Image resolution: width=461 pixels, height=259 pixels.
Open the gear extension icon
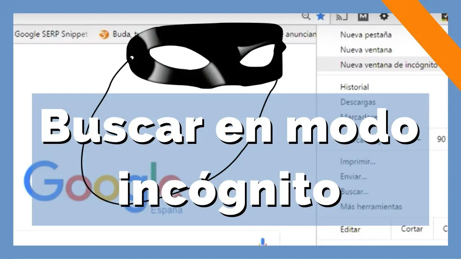[x=384, y=17]
